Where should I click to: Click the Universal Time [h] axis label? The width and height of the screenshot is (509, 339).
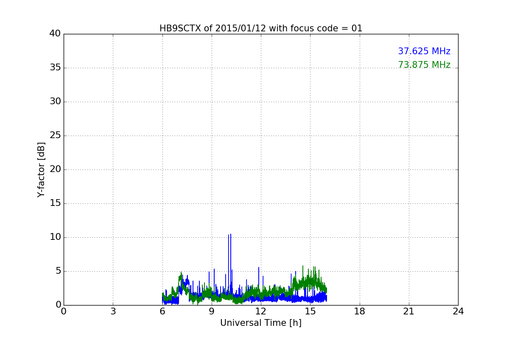coord(261,323)
